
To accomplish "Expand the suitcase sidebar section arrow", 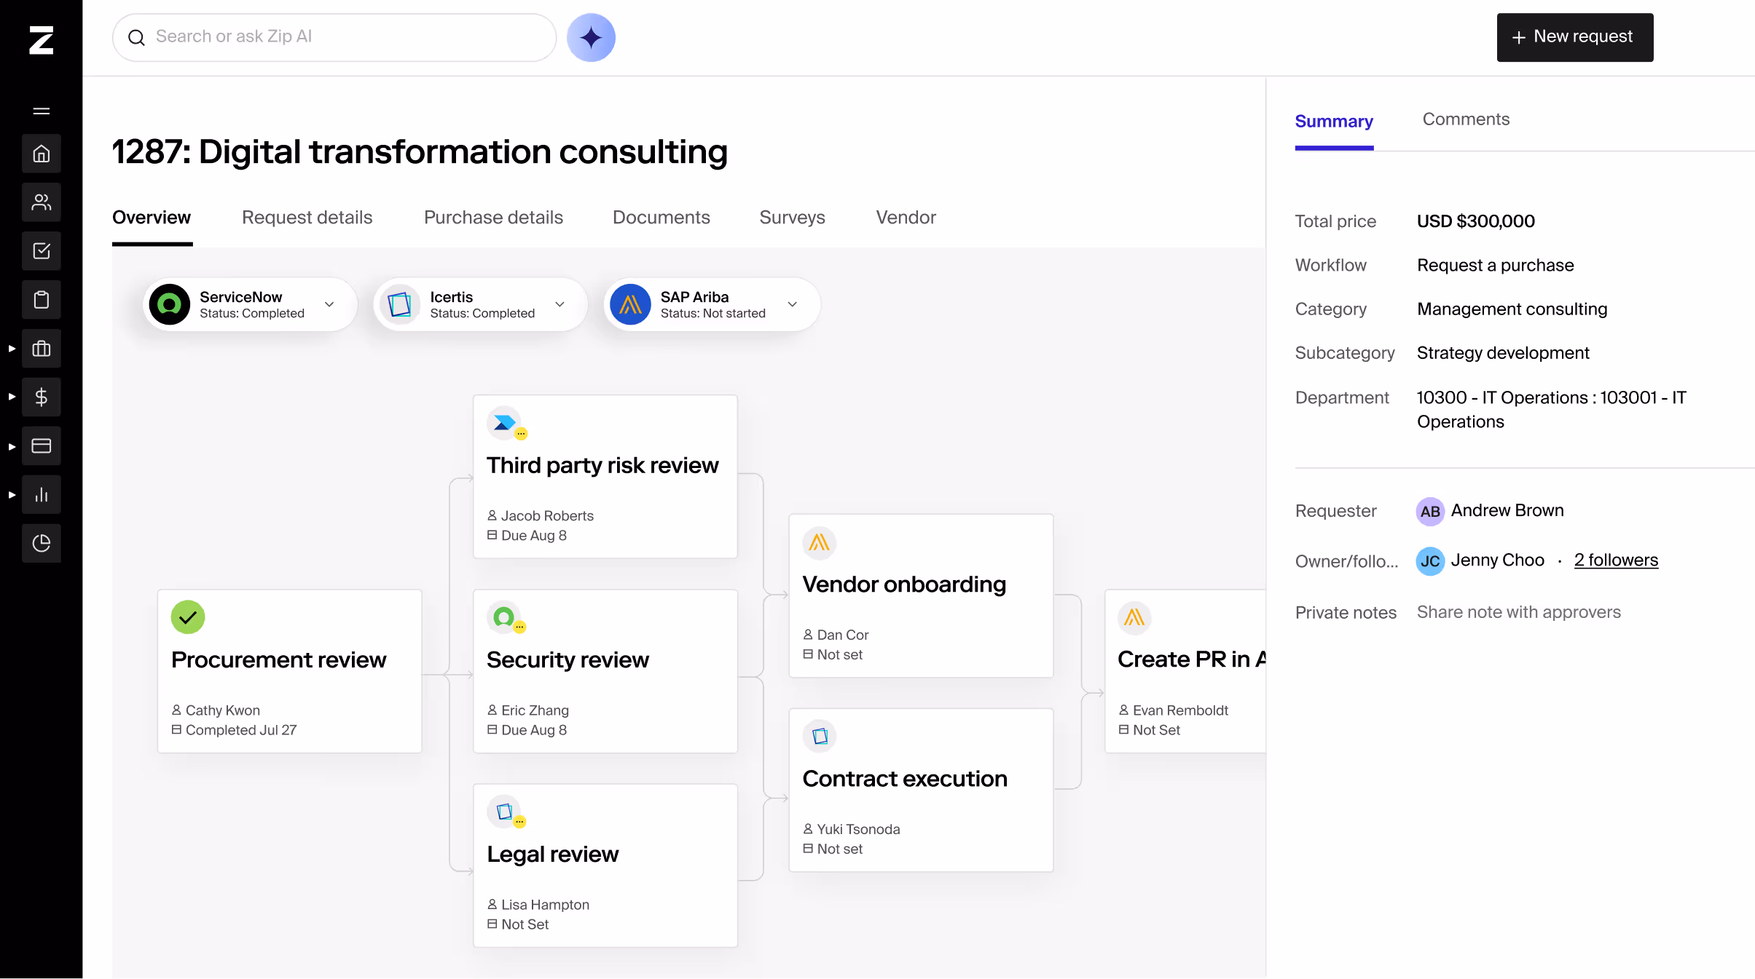I will (12, 349).
